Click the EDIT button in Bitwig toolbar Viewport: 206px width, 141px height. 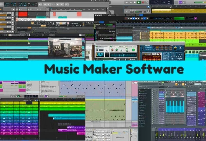click(x=45, y=4)
